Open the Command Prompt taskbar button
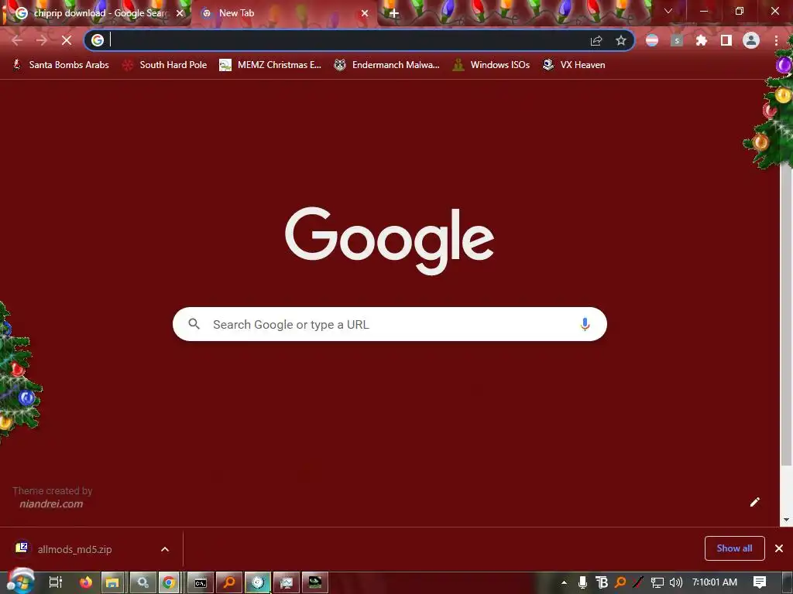The height and width of the screenshot is (594, 793). (201, 582)
